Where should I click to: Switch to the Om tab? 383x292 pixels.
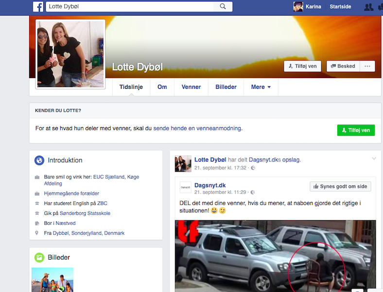click(x=162, y=87)
